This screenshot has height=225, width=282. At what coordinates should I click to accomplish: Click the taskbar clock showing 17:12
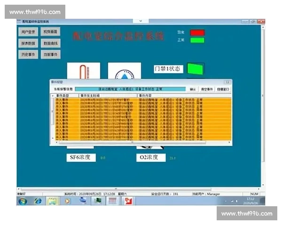(251, 201)
